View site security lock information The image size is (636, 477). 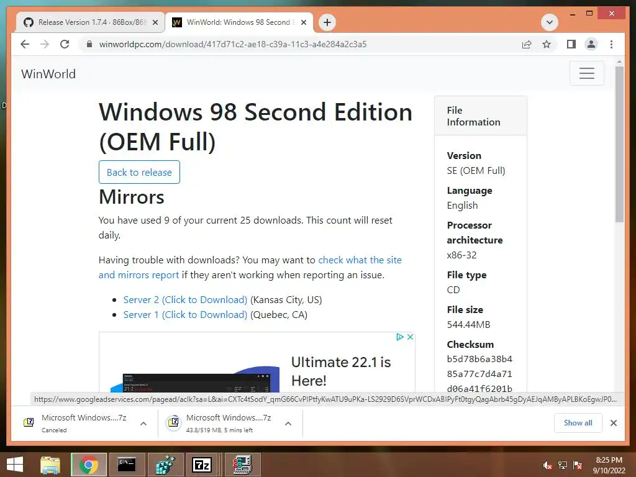(89, 44)
